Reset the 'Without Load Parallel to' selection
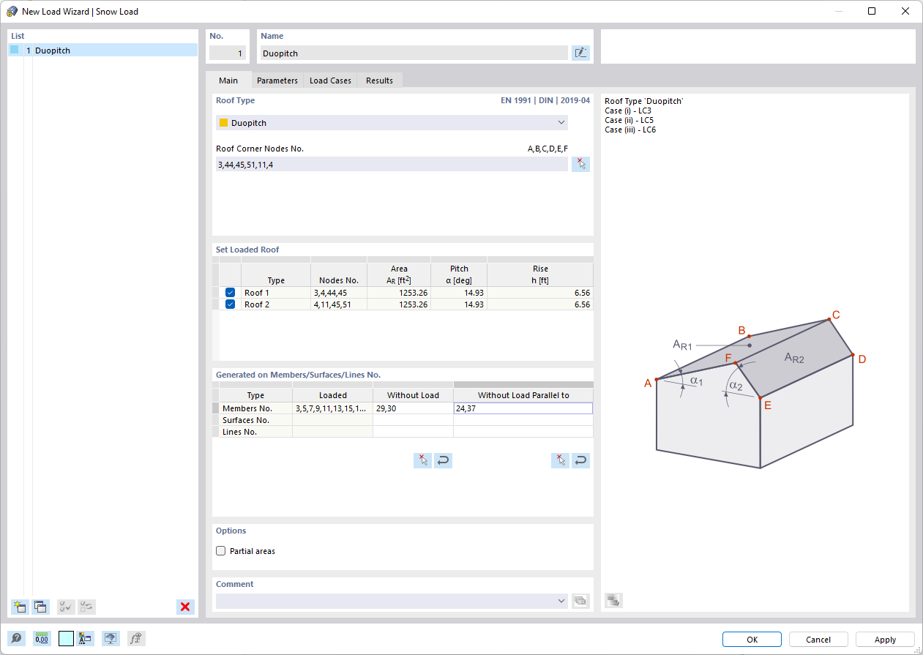 tap(580, 460)
